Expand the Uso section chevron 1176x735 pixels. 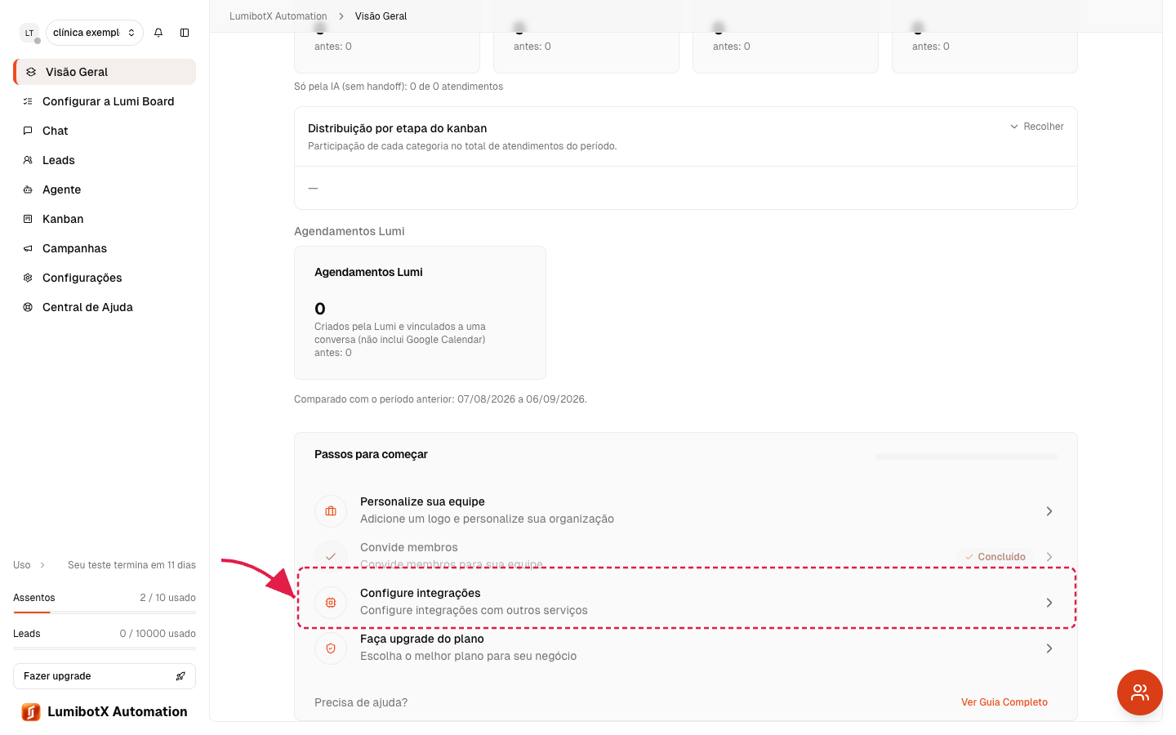(42, 565)
